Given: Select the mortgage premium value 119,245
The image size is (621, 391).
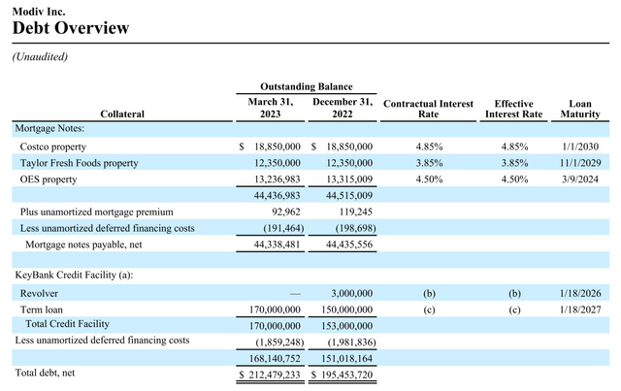Looking at the screenshot, I should tap(356, 212).
